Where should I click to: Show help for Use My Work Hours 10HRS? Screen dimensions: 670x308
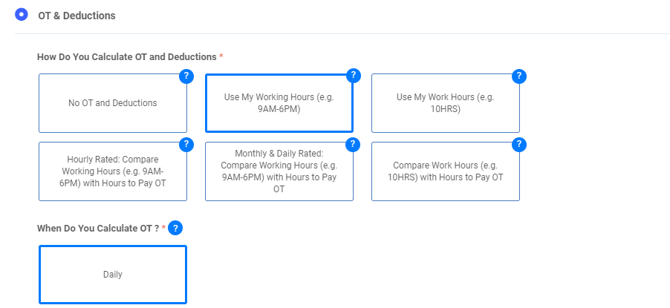pyautogui.click(x=519, y=76)
